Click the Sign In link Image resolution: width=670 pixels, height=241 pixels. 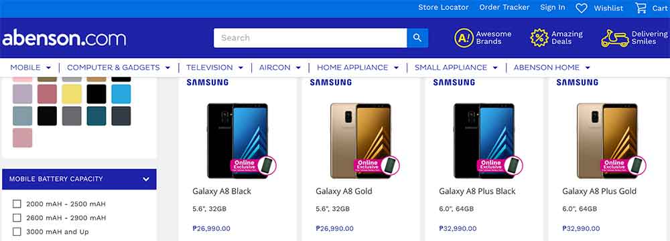point(553,7)
